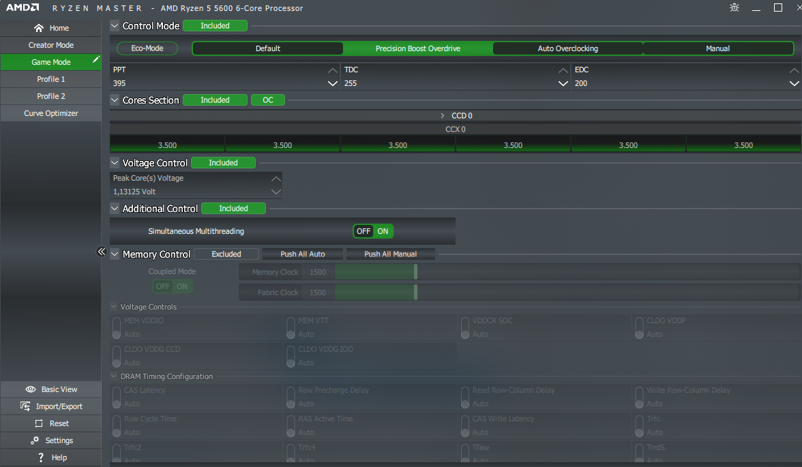The height and width of the screenshot is (467, 802).
Task: Increase TDC value with up arrow
Action: (563, 70)
